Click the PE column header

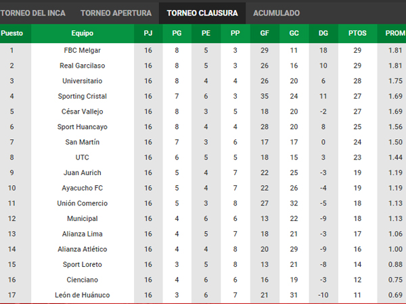coord(206,33)
